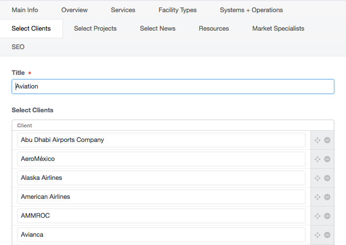Click the move handle for American Airlines

pyautogui.click(x=318, y=197)
